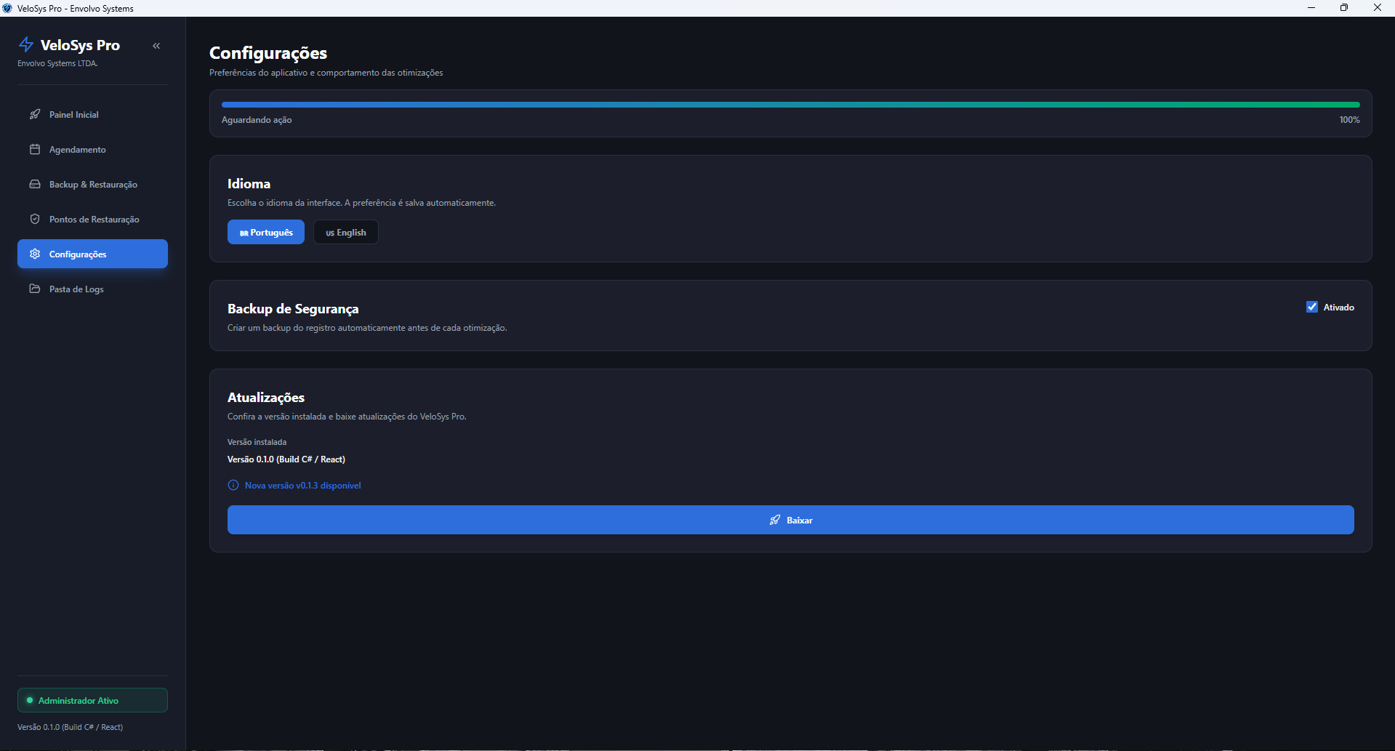Click the drive icon beside Backup & Restauração
The width and height of the screenshot is (1395, 751).
click(35, 184)
